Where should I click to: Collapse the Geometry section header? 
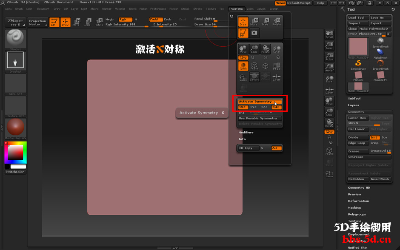pyautogui.click(x=356, y=112)
